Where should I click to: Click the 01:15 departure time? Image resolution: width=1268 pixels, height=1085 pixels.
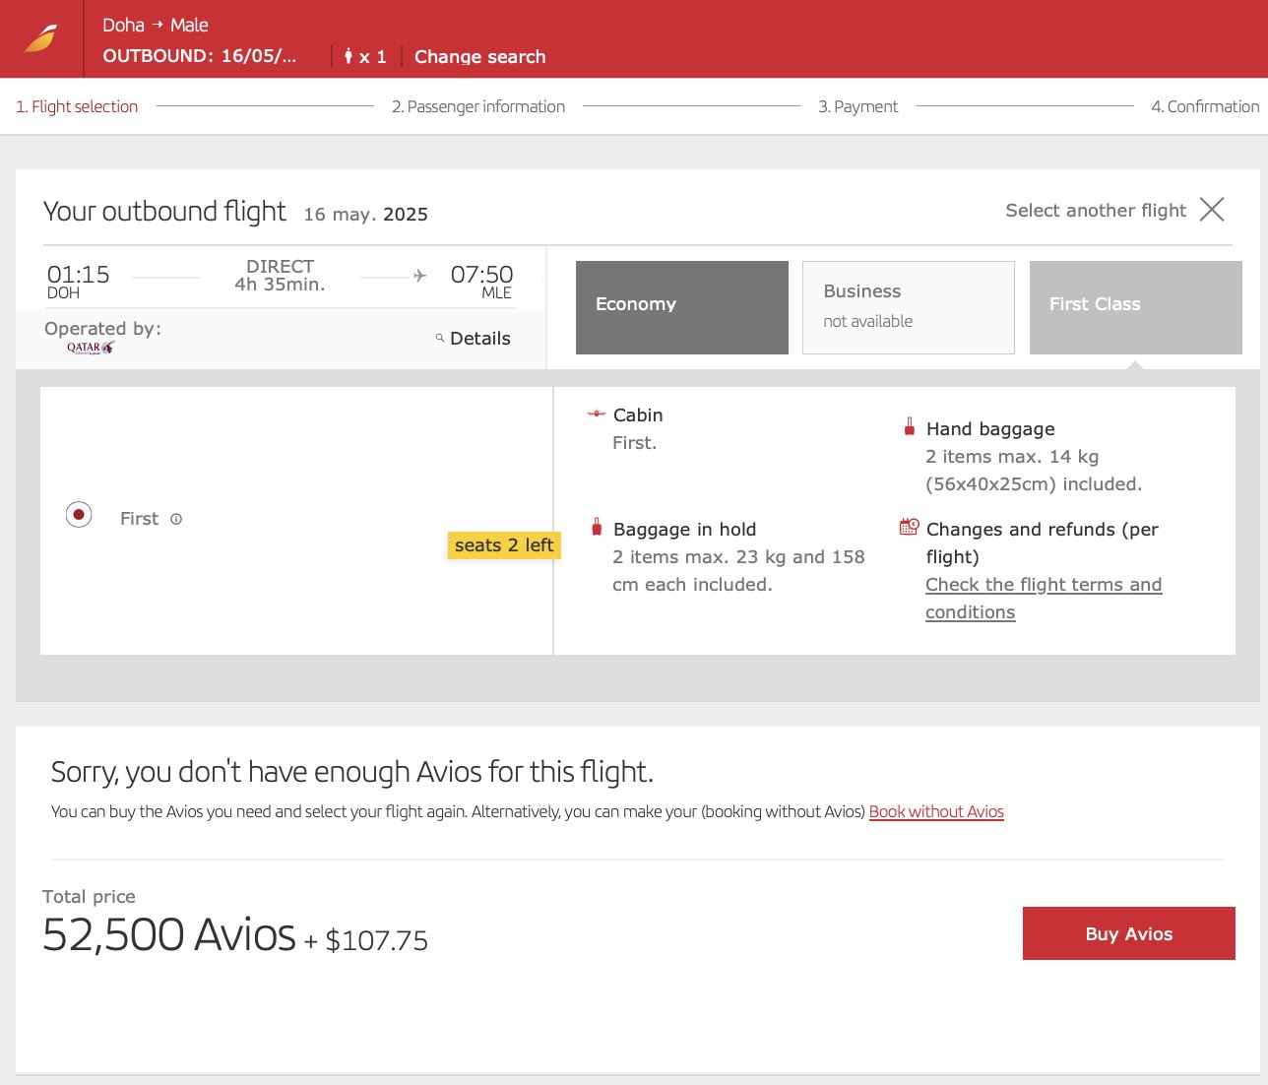[x=79, y=275]
